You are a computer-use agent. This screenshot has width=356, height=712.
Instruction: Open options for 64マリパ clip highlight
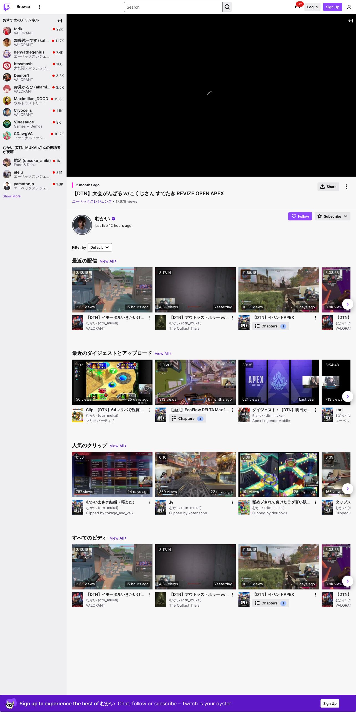[x=149, y=410]
